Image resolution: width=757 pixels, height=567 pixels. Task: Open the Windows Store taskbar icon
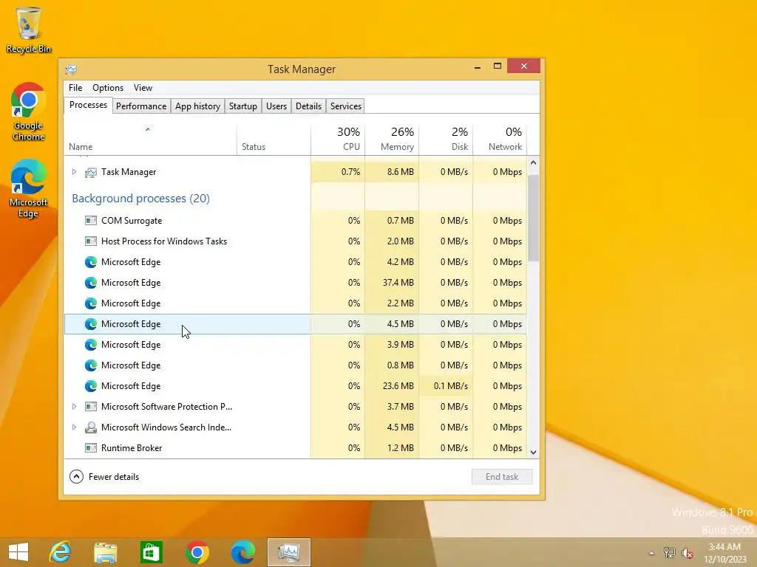click(x=151, y=552)
